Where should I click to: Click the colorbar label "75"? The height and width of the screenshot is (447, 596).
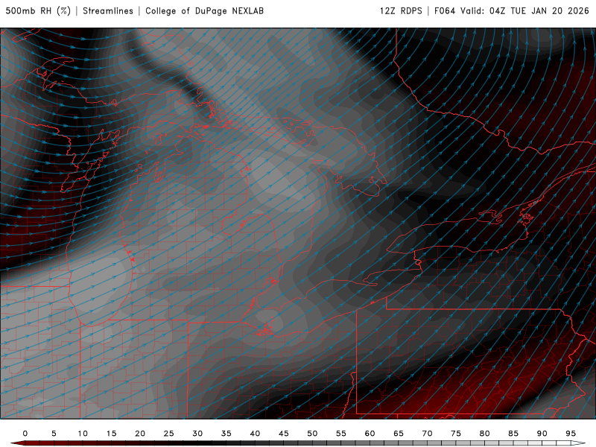tap(456, 434)
